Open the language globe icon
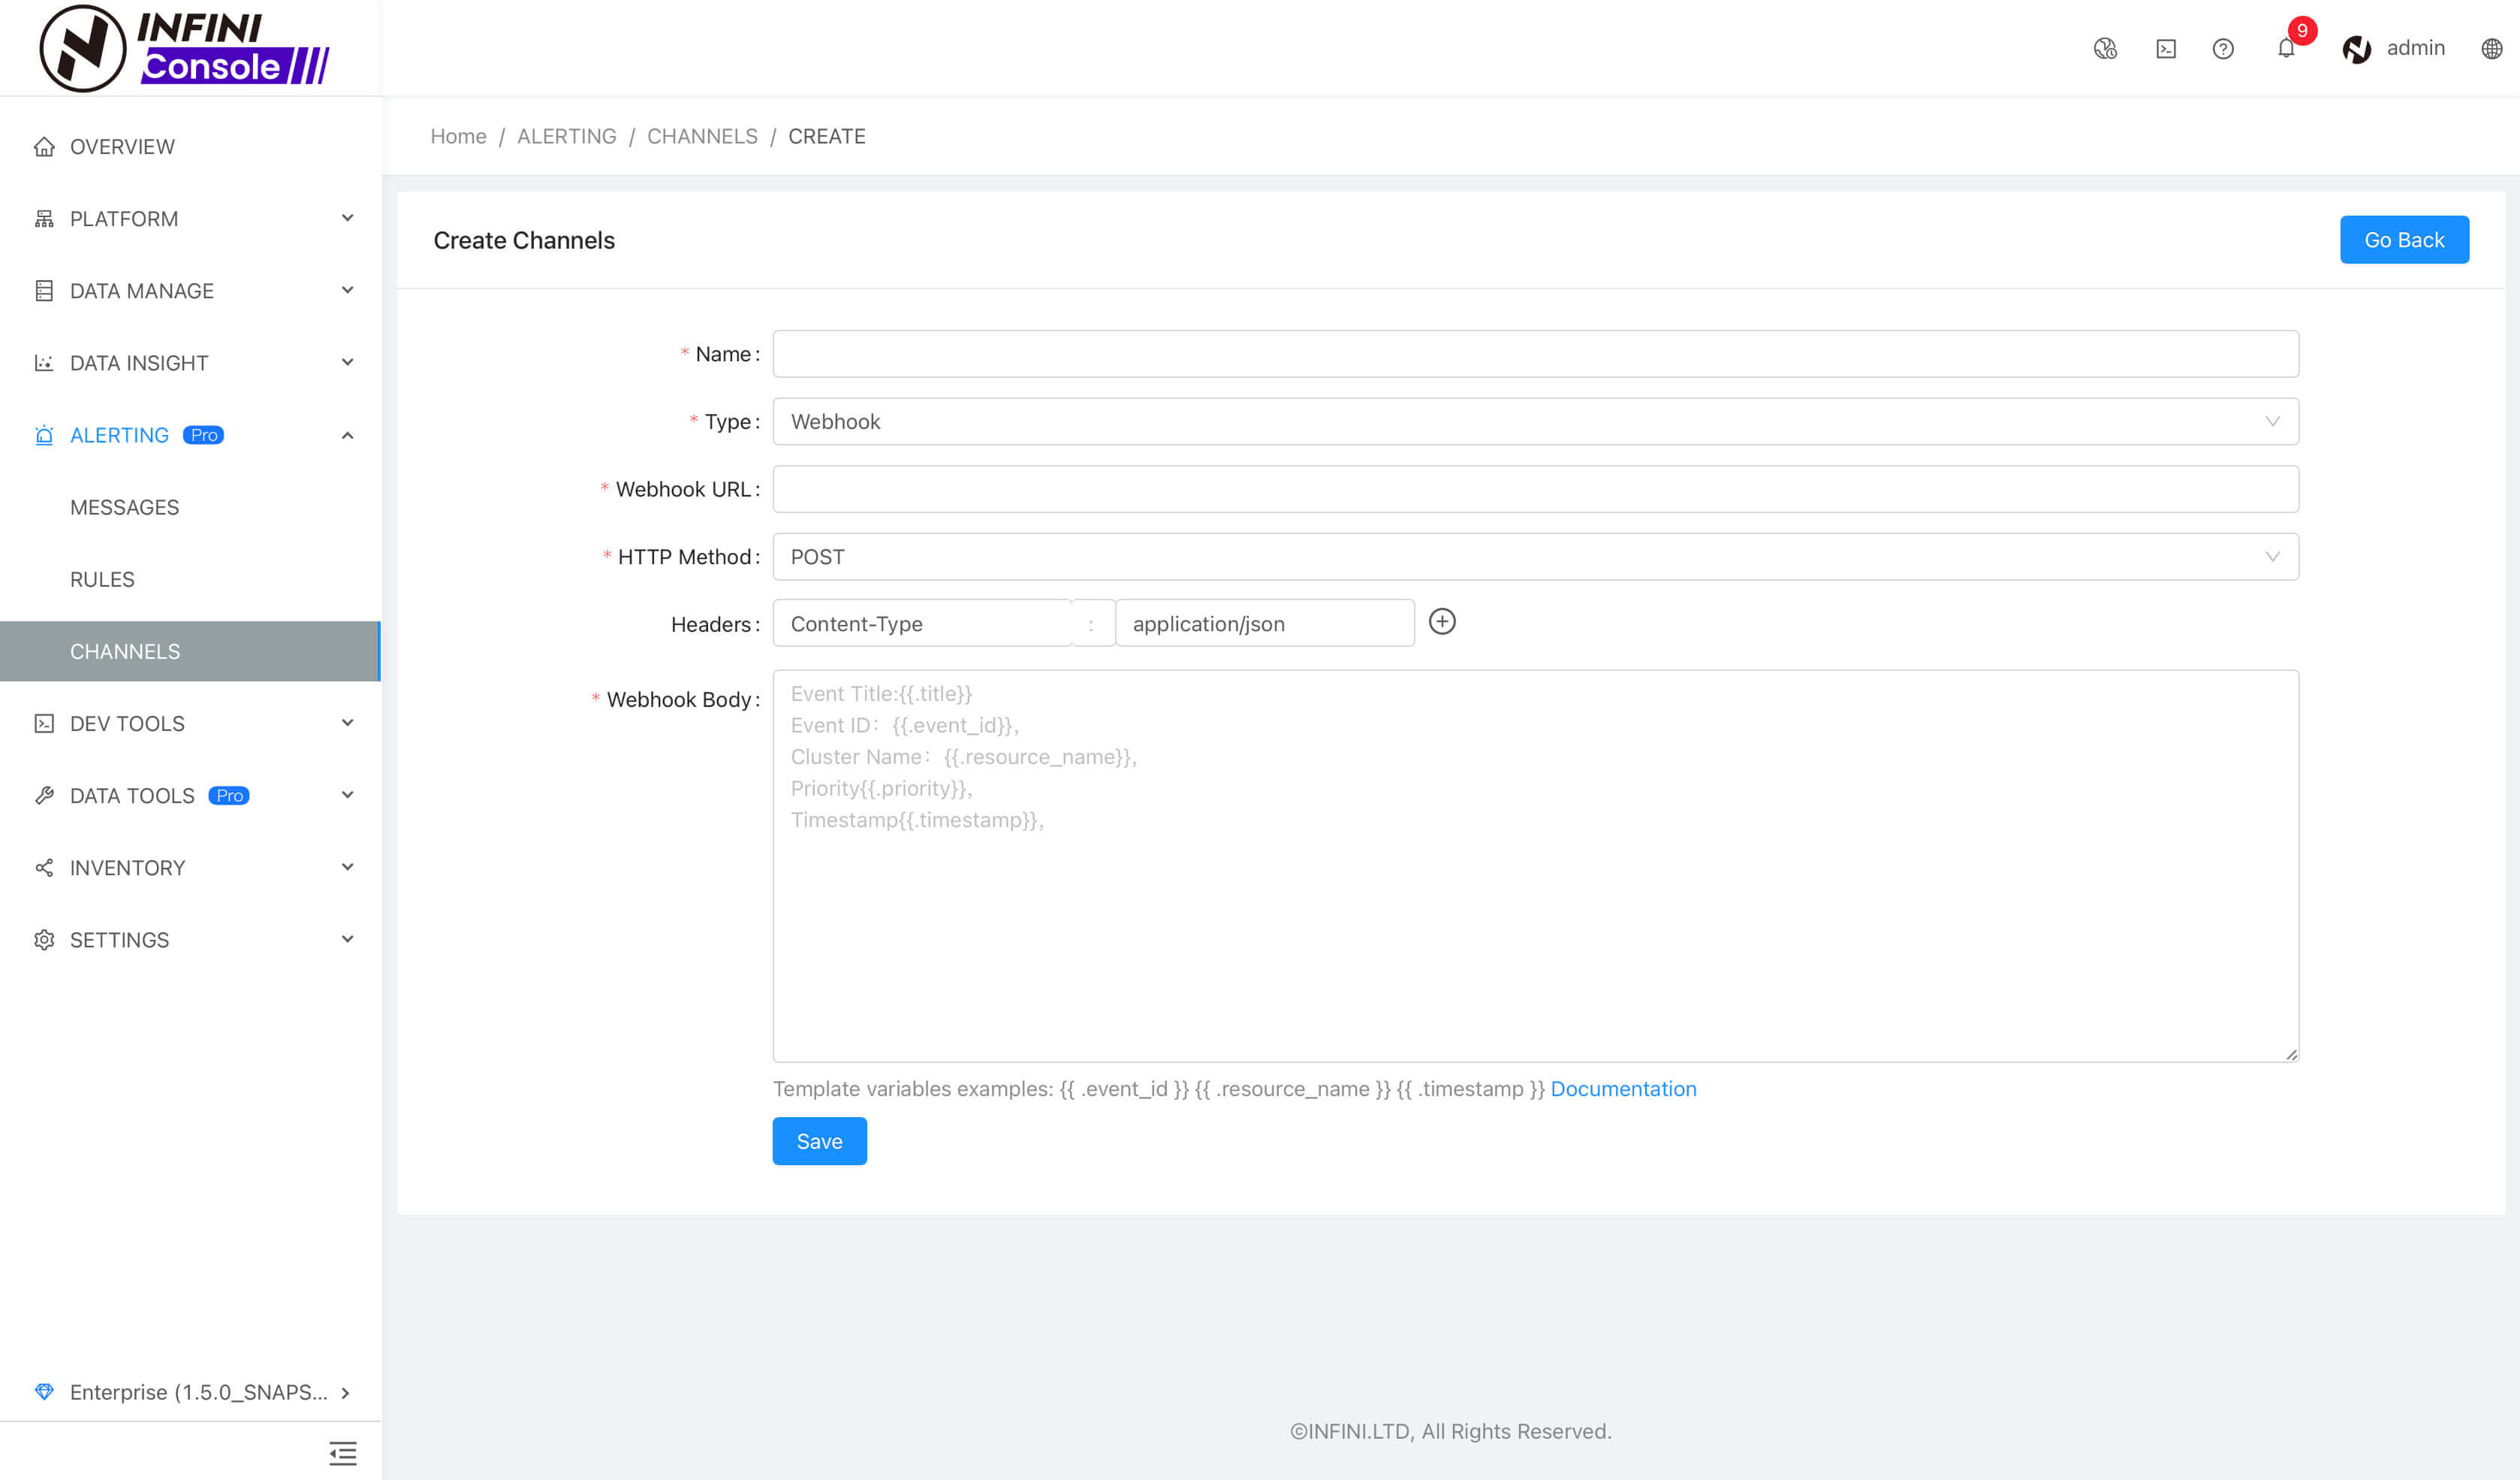Screen dimensions: 2520x1480 click(x=2492, y=48)
